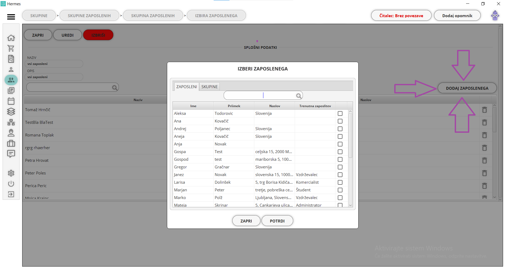Go to SKUPINE ZAPOSLENIH breadcrumb

tap(89, 16)
